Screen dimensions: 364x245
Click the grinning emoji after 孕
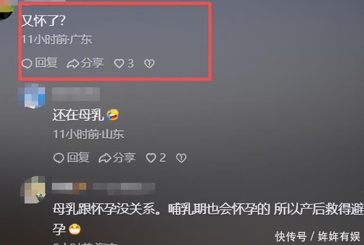[75, 229]
